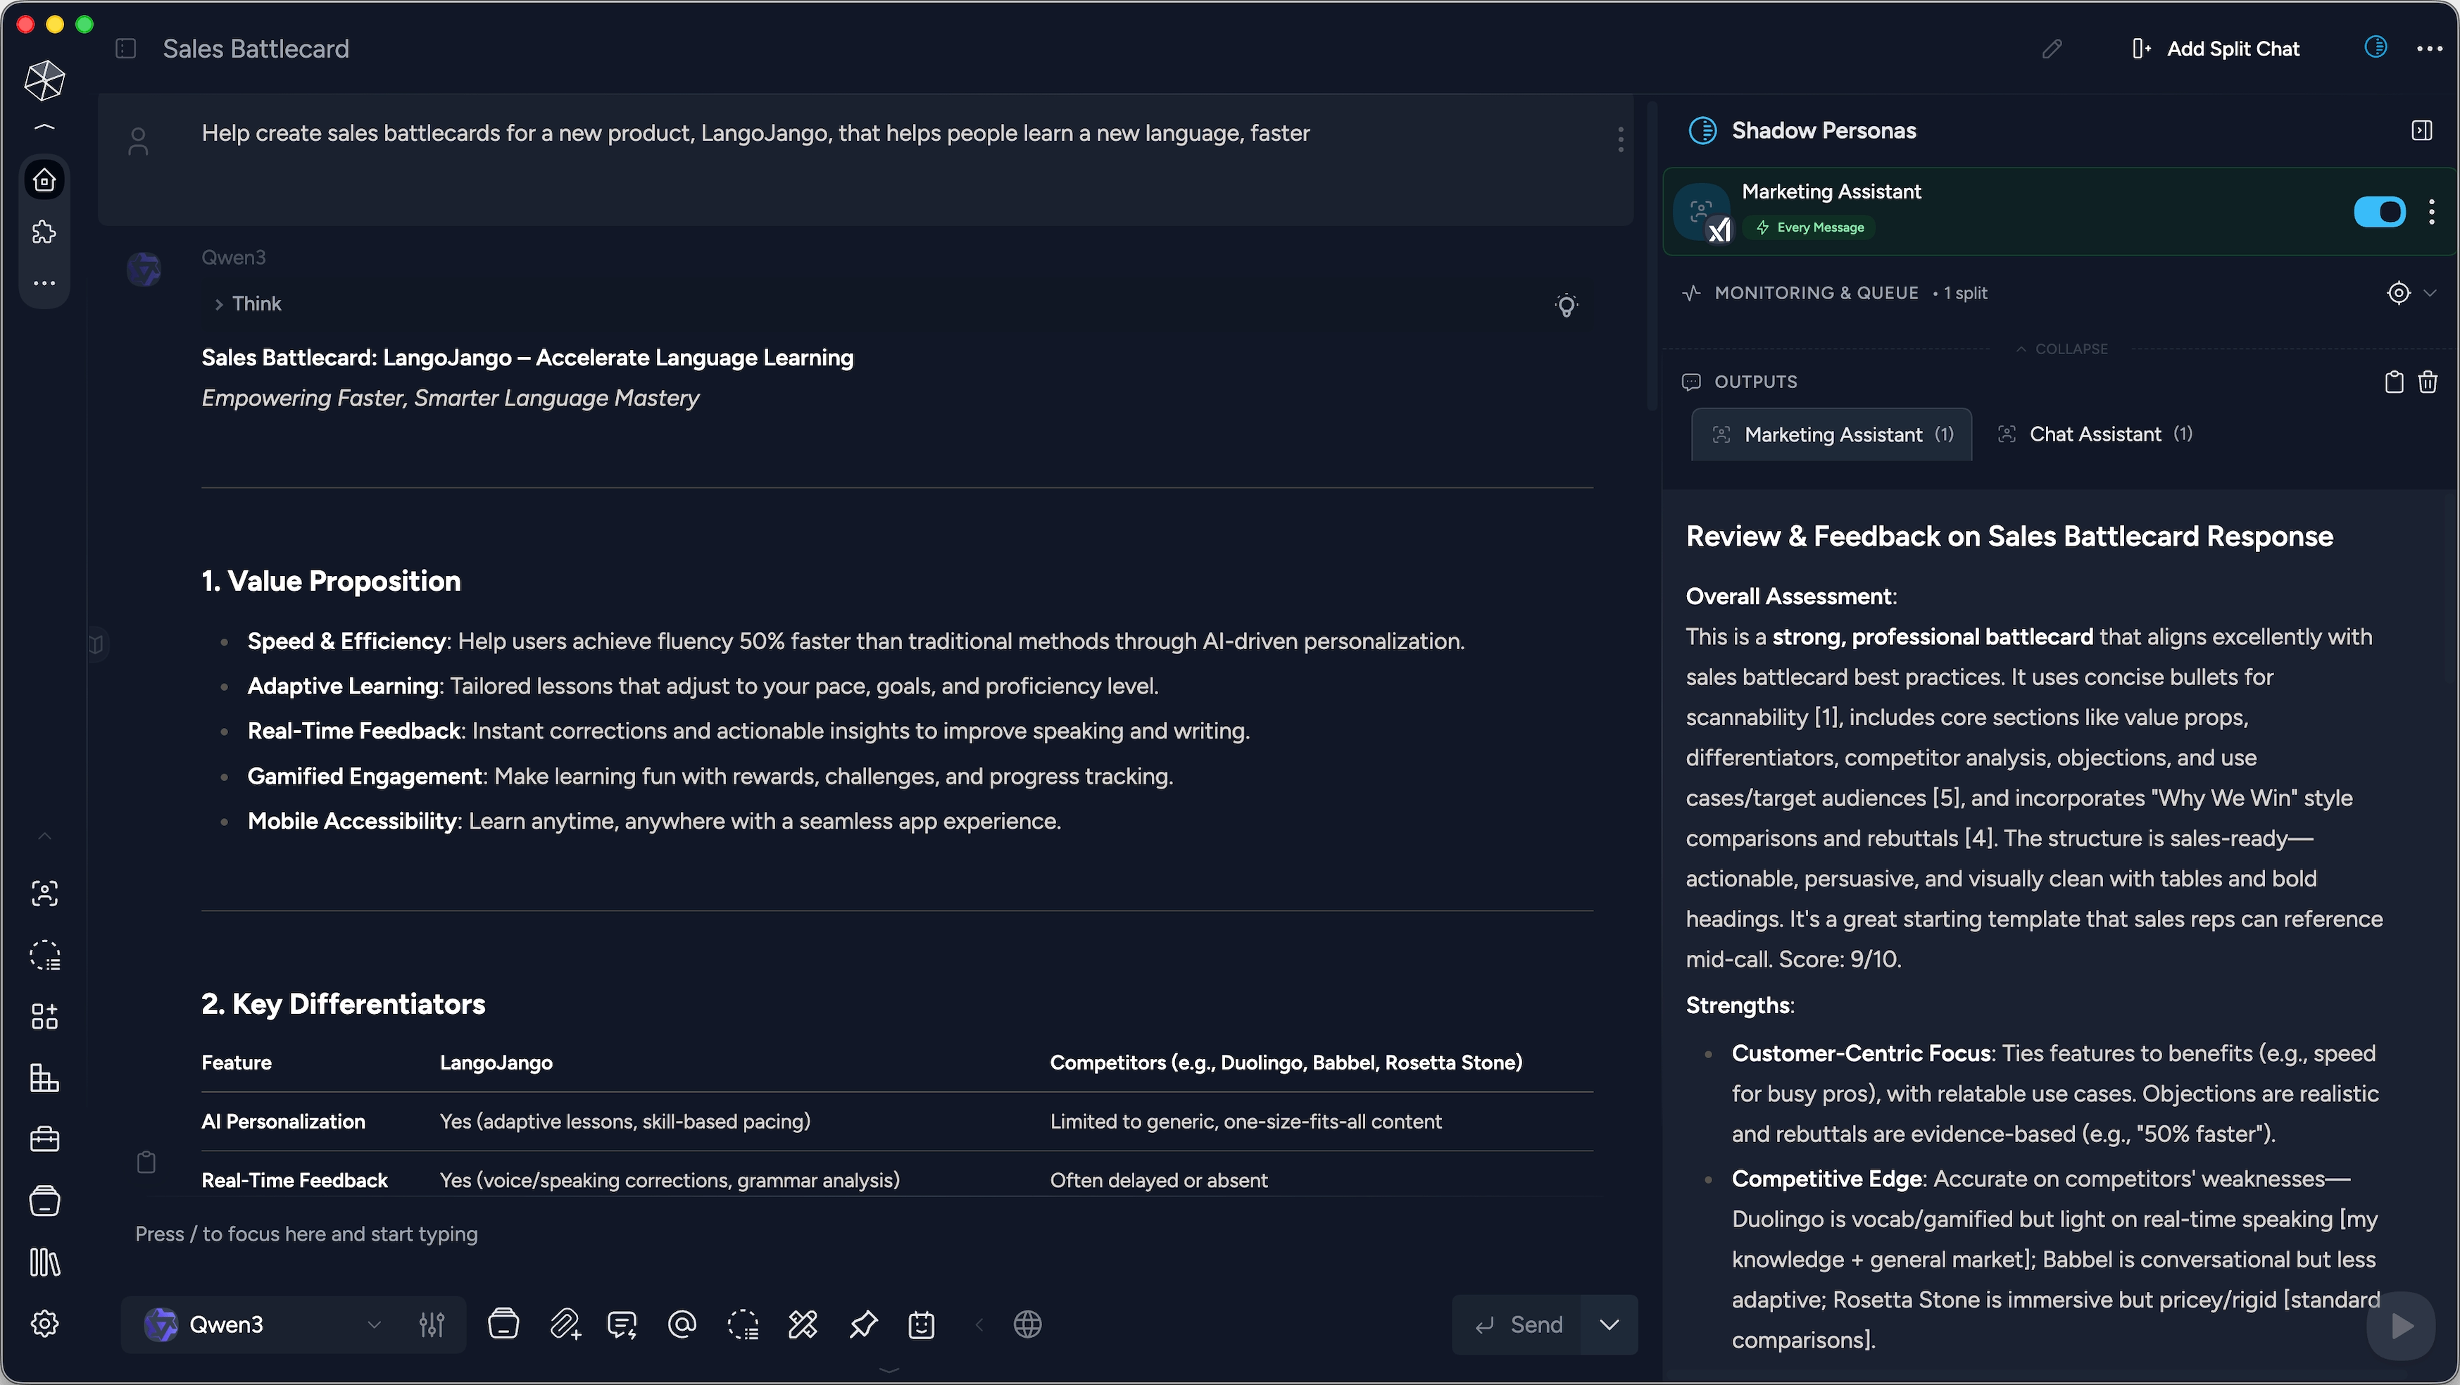Screen dimensions: 2460x1385
Task: Click the @ mention icon in the toolbar
Action: [682, 1325]
